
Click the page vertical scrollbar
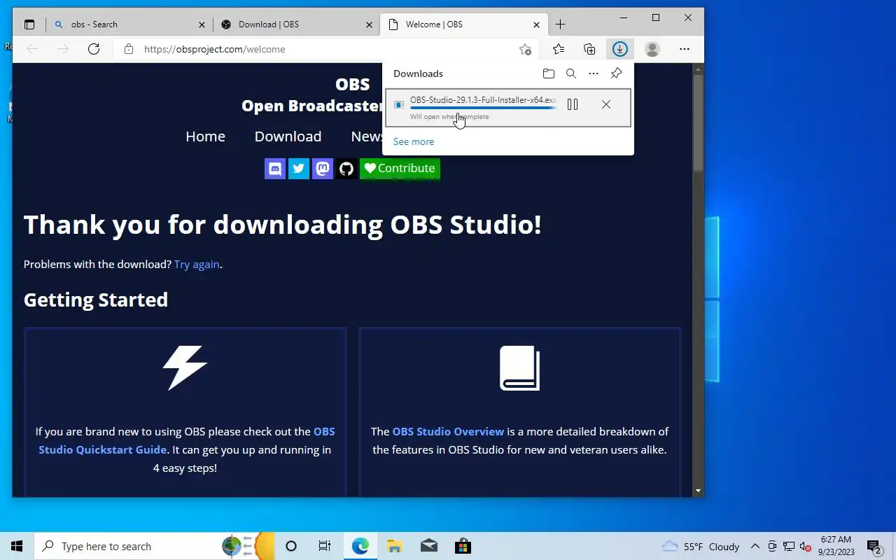pos(698,122)
